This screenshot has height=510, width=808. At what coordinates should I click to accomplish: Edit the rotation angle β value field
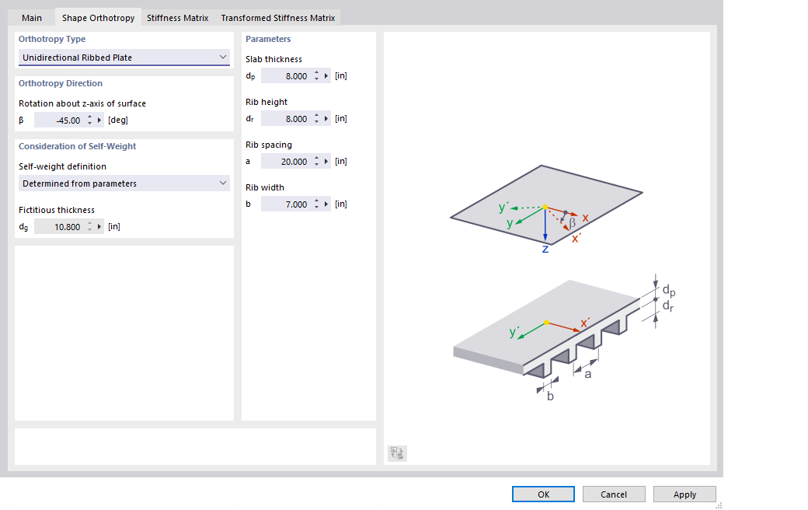pos(59,121)
